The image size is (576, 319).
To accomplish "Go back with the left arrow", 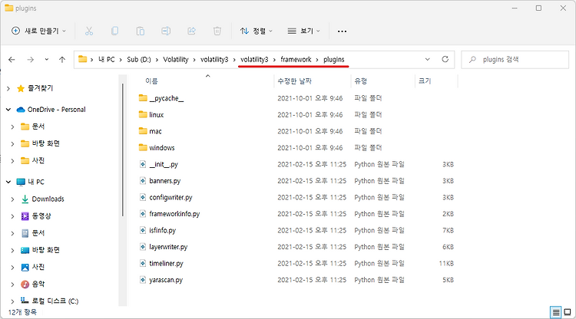I will pos(12,59).
